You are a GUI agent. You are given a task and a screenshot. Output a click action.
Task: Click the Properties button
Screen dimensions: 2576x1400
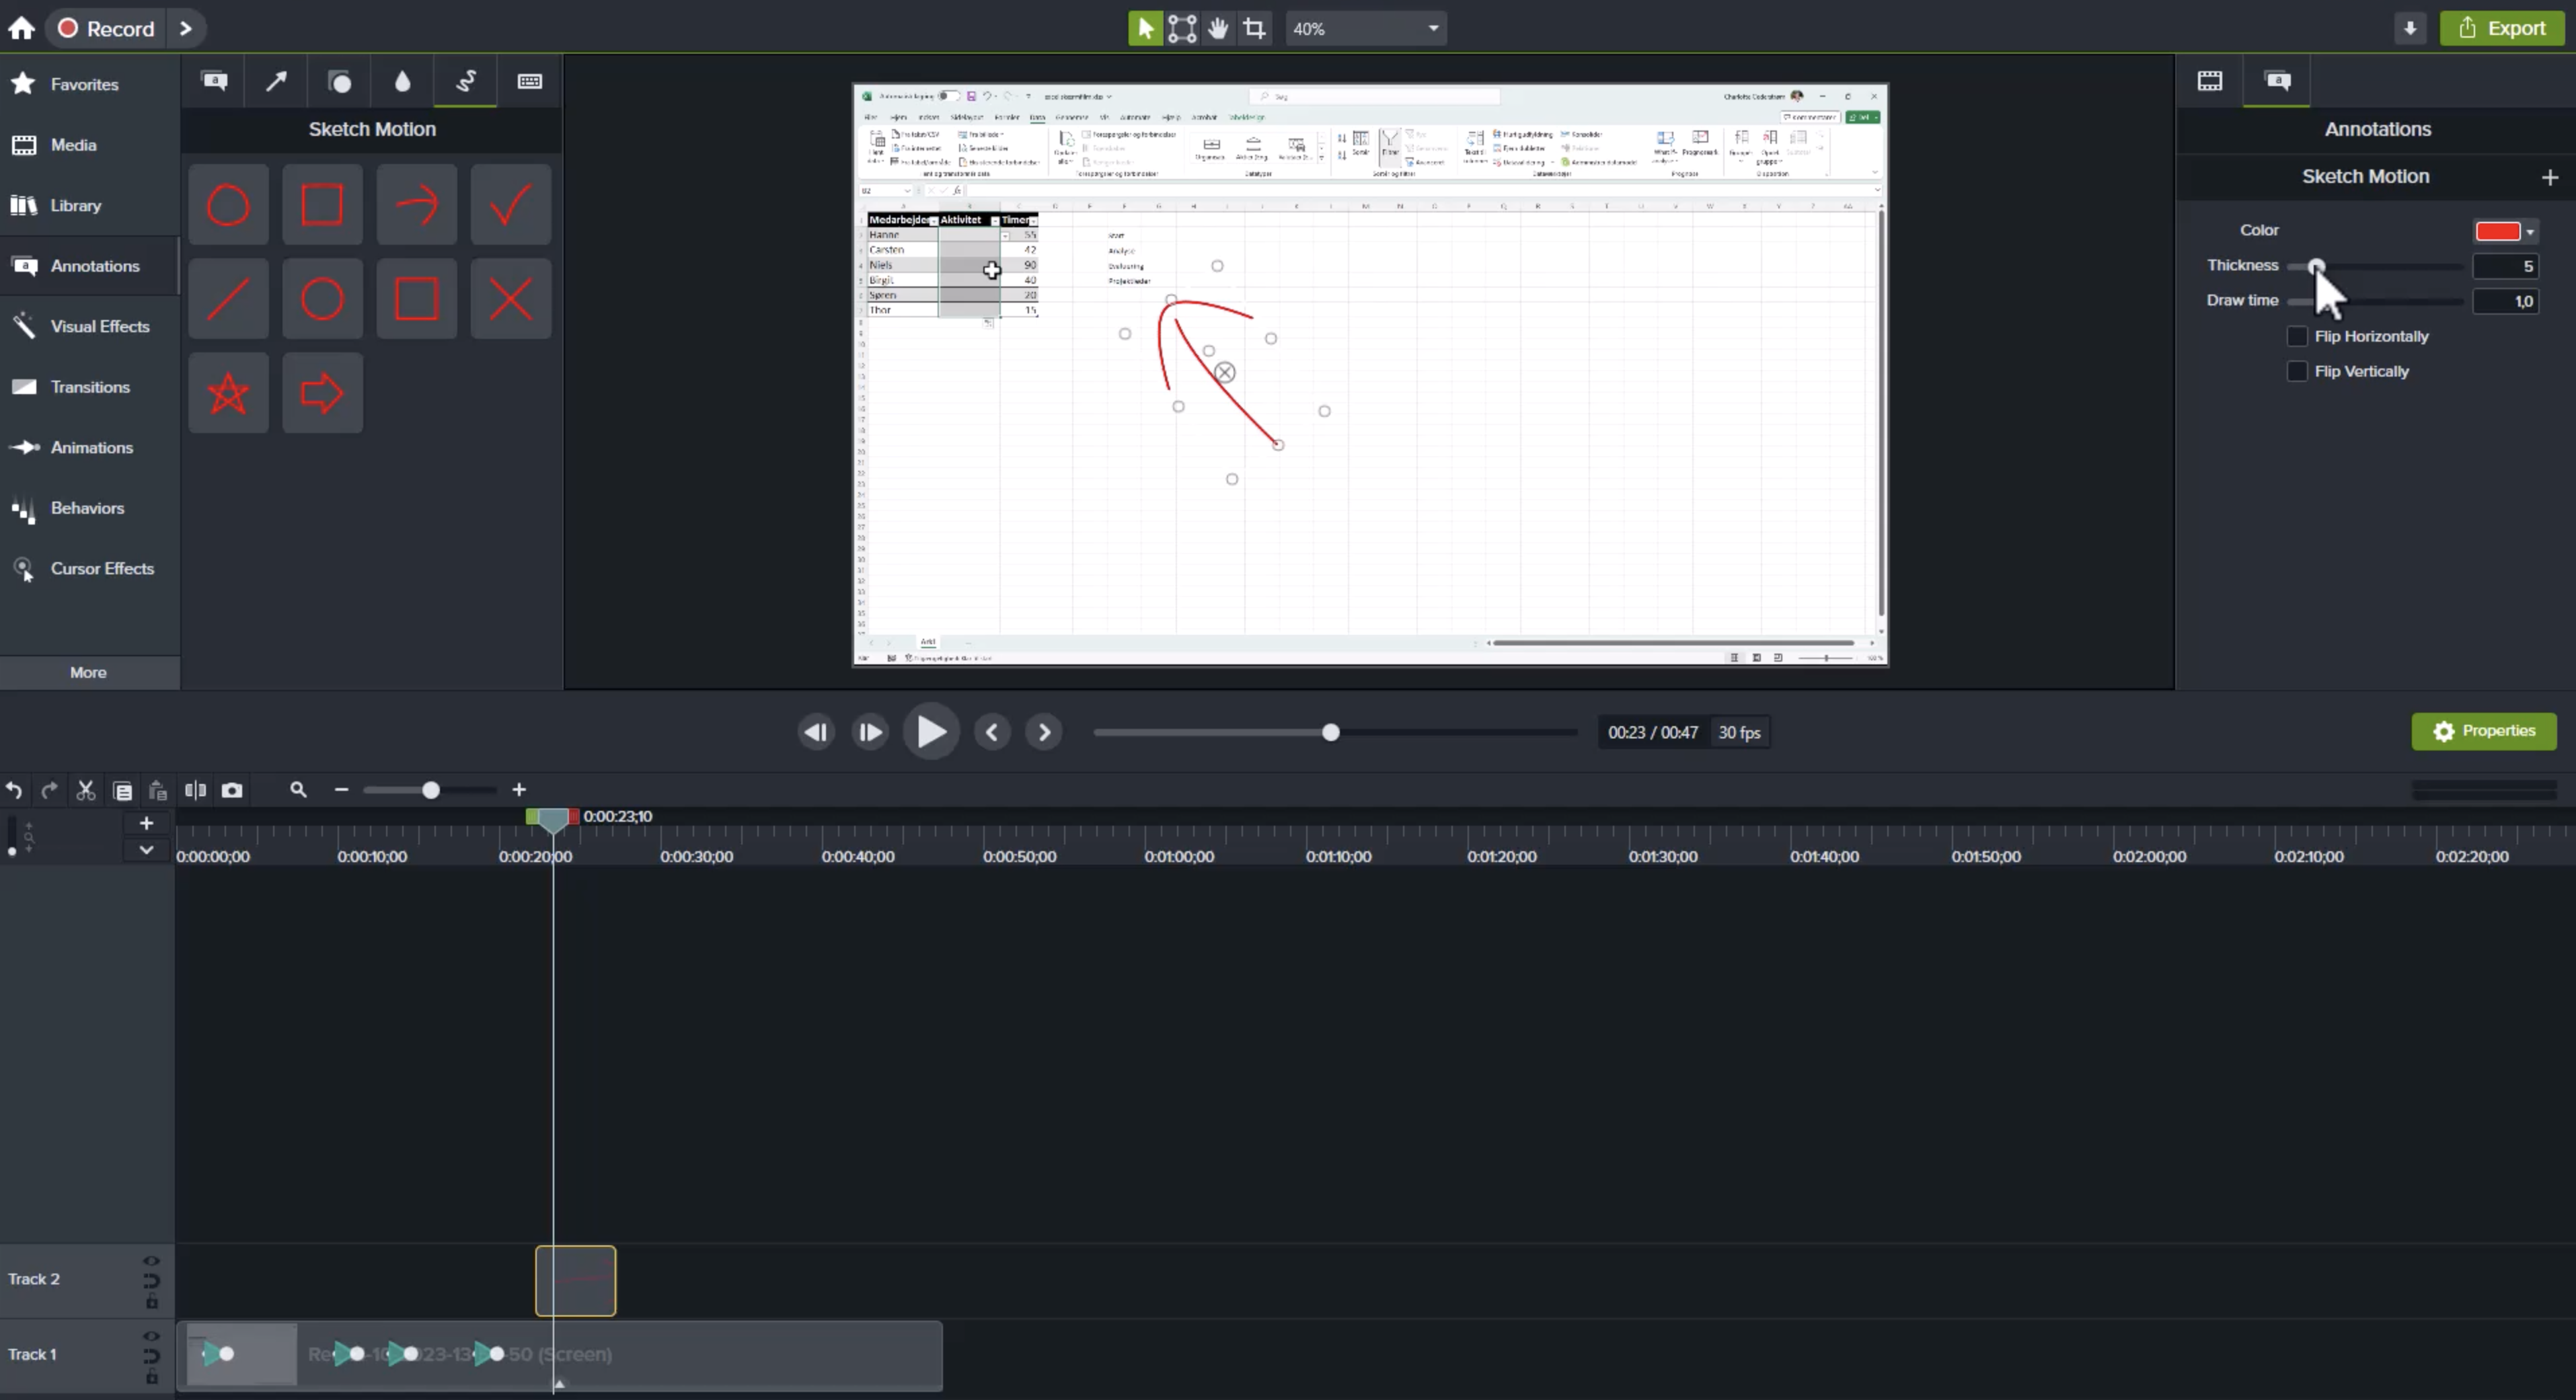2484,731
